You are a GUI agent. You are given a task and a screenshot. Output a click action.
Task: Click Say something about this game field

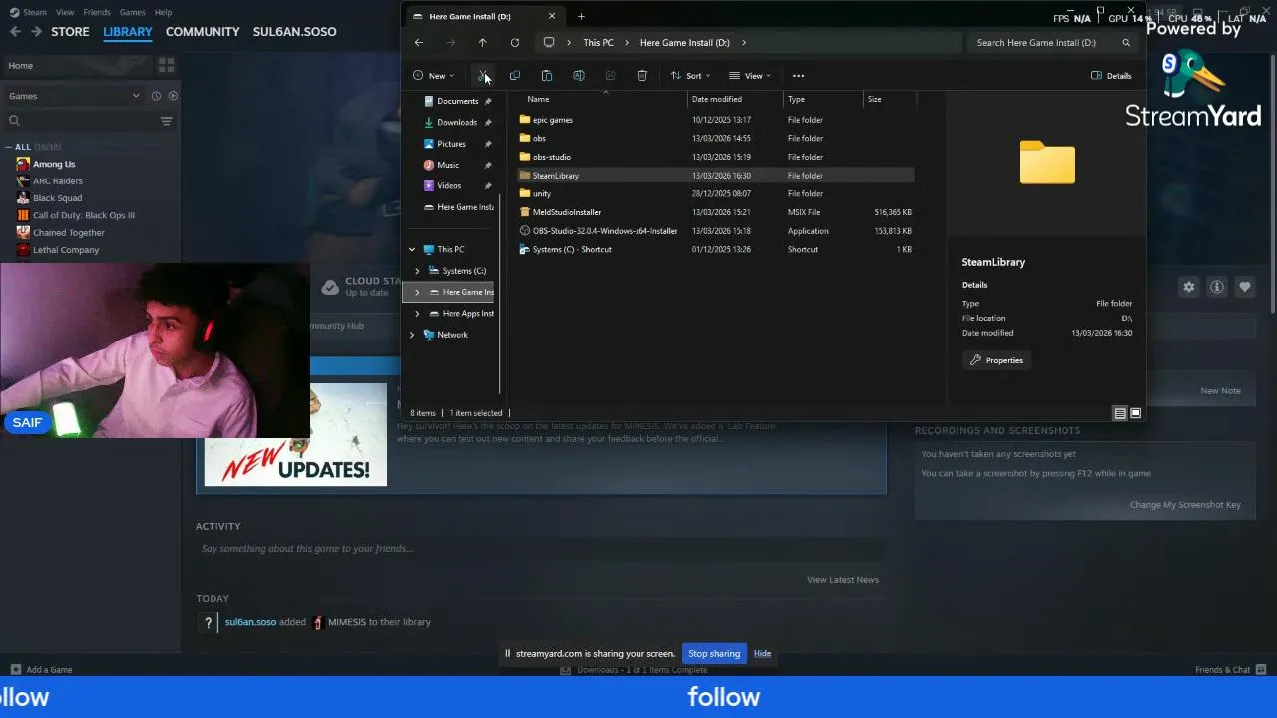coord(541,549)
